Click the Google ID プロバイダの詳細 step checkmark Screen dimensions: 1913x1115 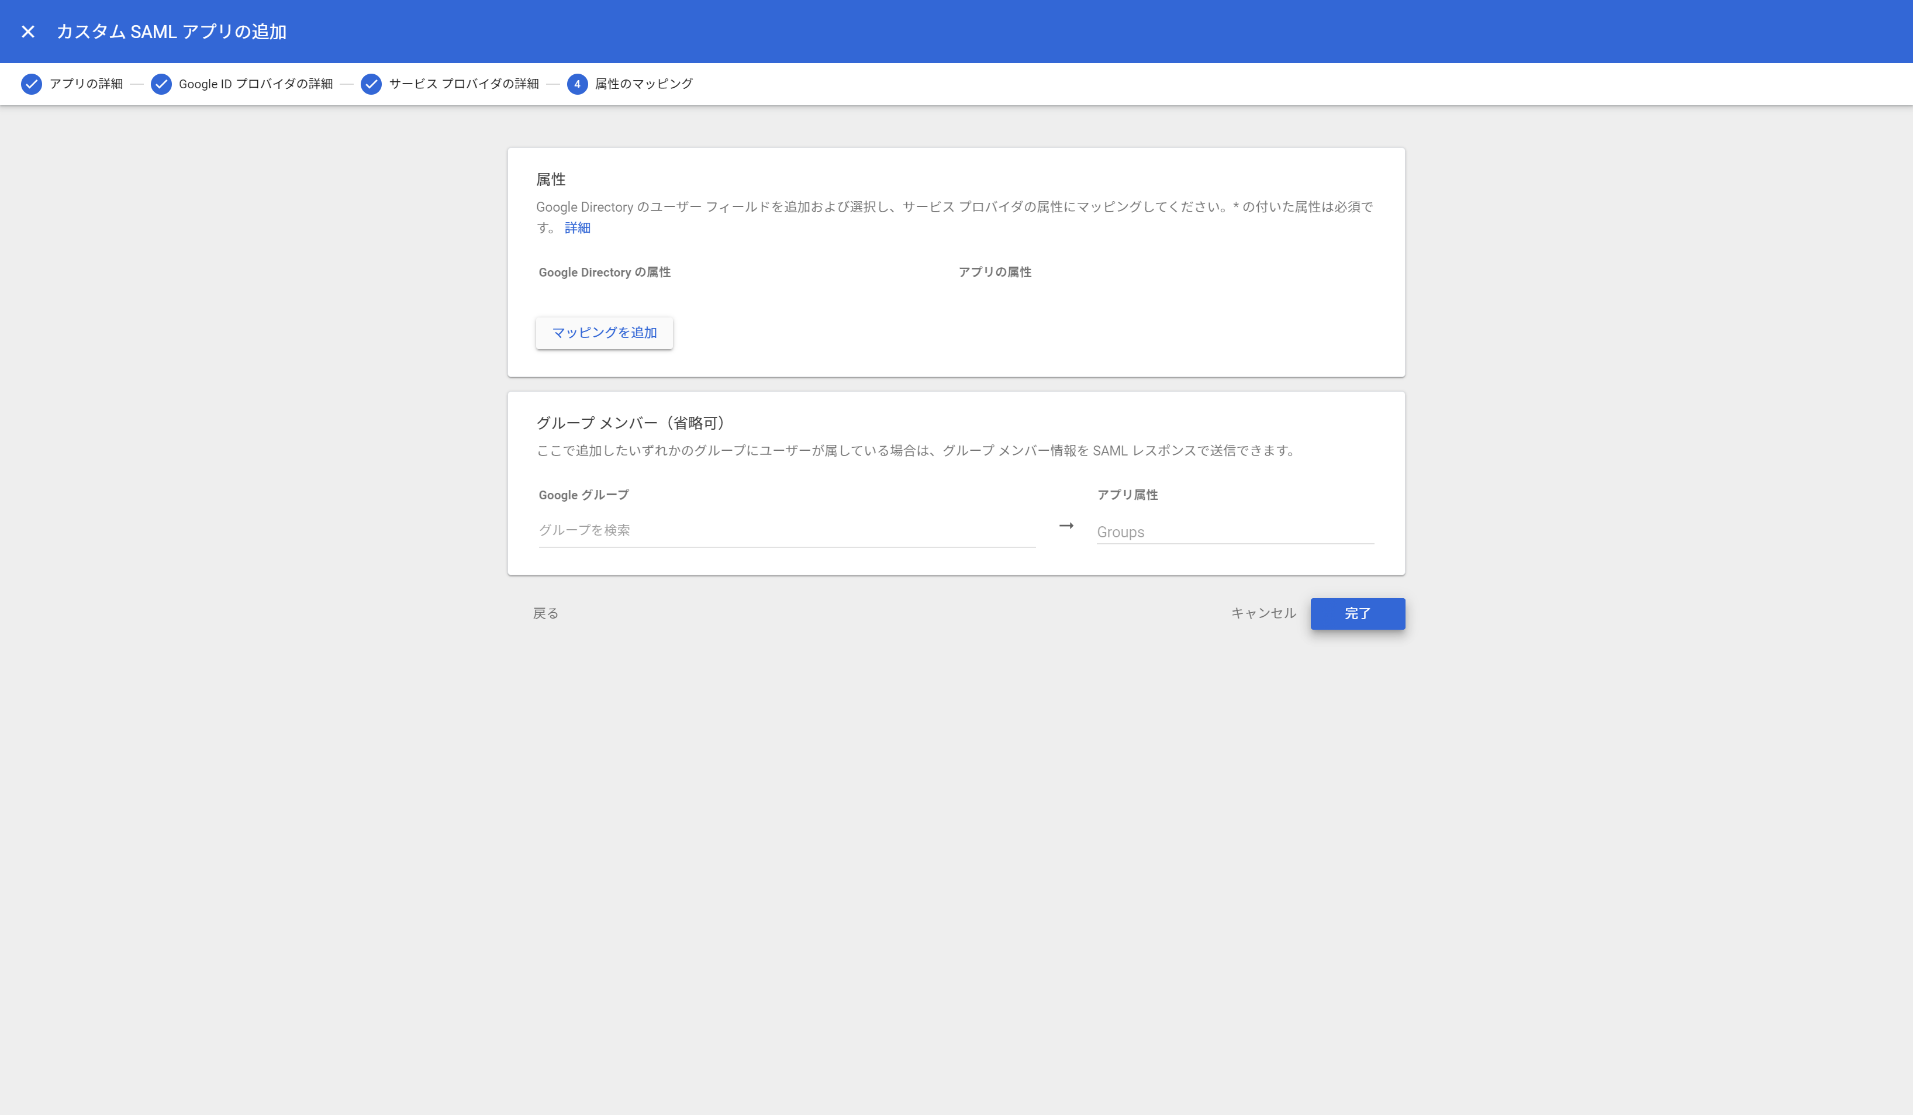click(x=161, y=84)
